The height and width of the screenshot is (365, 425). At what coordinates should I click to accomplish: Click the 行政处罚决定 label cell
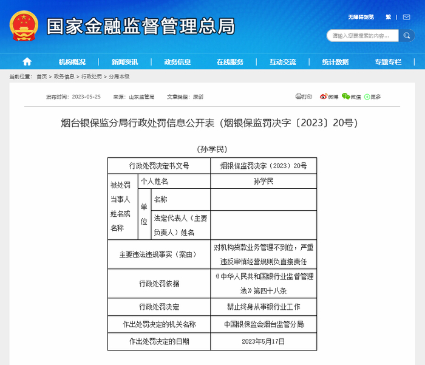(159, 307)
